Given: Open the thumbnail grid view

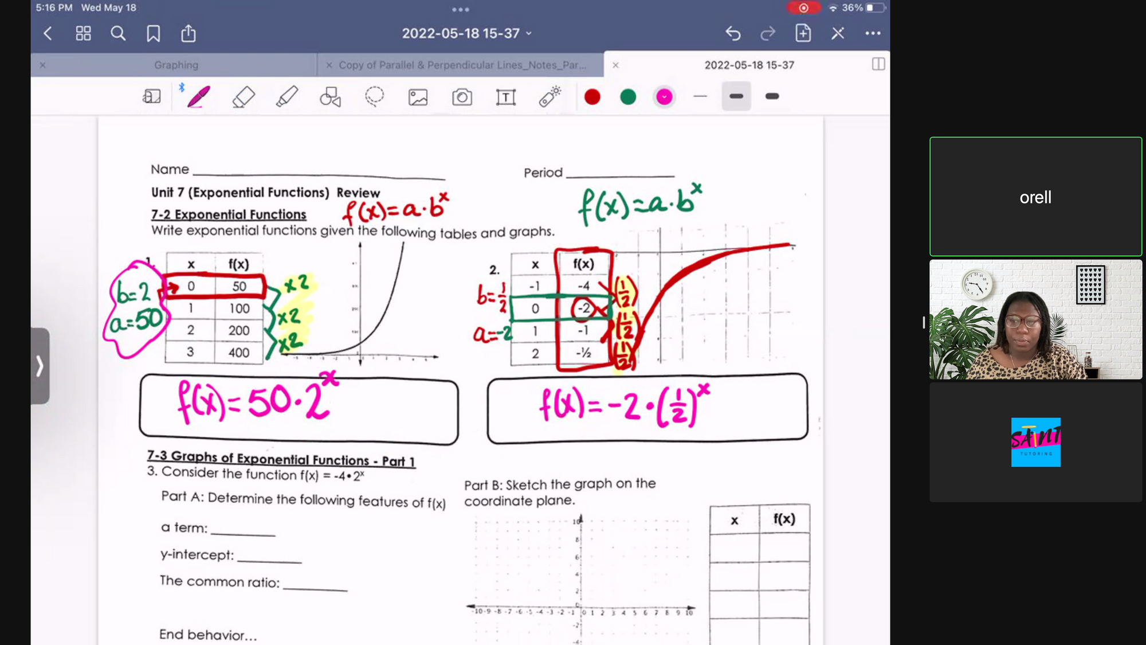Looking at the screenshot, I should pyautogui.click(x=83, y=33).
